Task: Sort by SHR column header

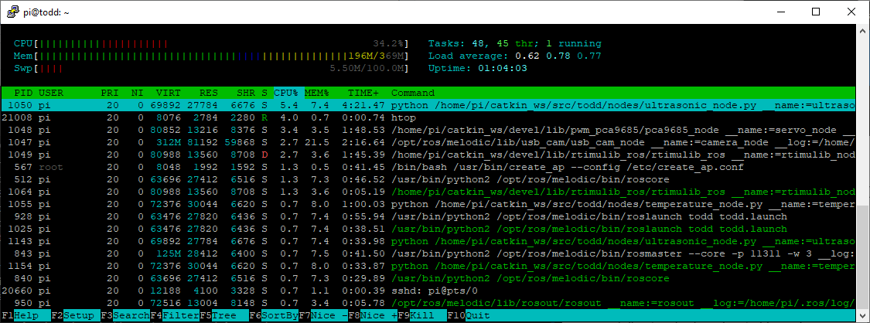Action: click(x=246, y=93)
